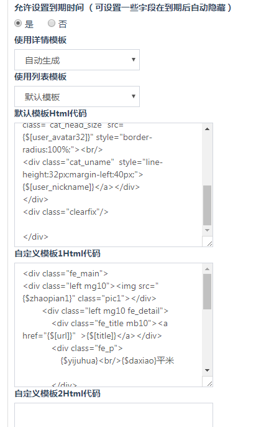
Task: Click resize grip of 自定义模板1Html代码 textarea
Action: [209, 383]
